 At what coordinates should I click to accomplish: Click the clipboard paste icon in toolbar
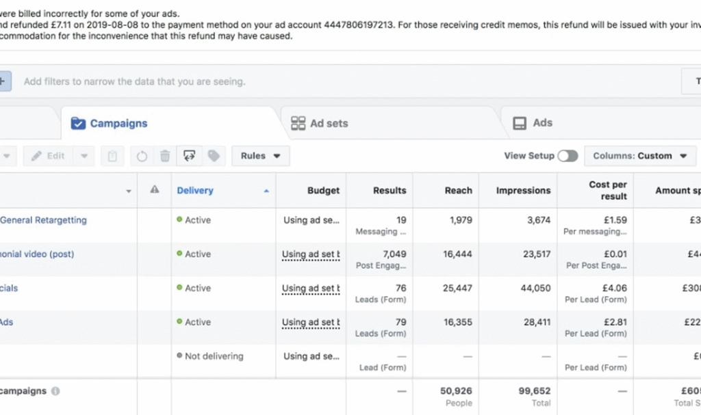[112, 156]
